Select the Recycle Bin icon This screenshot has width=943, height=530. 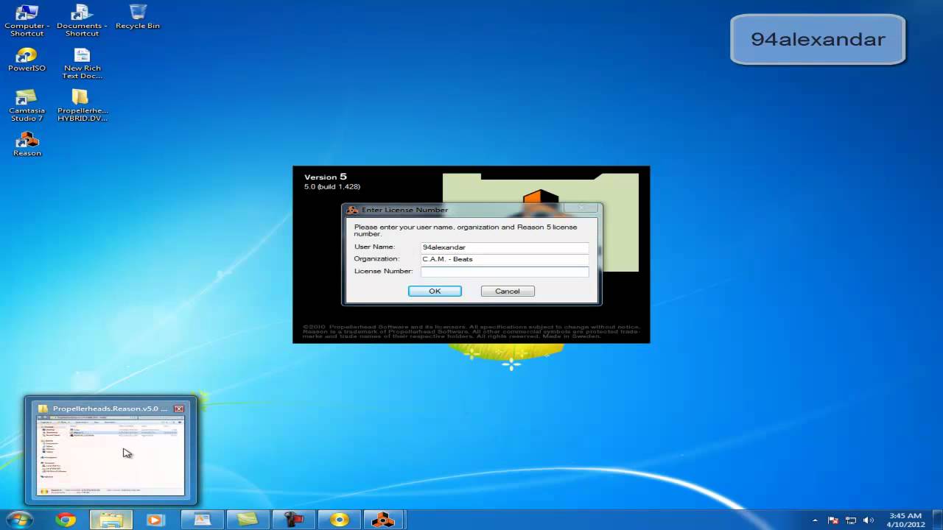(x=138, y=16)
